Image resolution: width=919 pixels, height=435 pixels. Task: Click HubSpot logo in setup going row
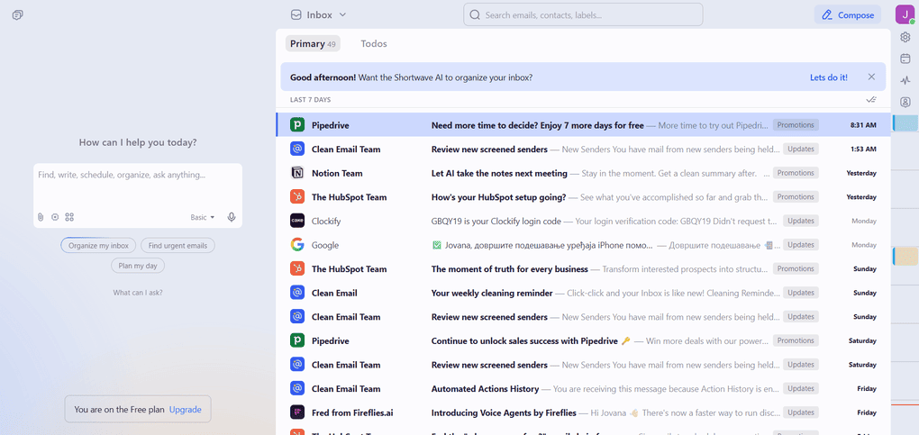297,197
